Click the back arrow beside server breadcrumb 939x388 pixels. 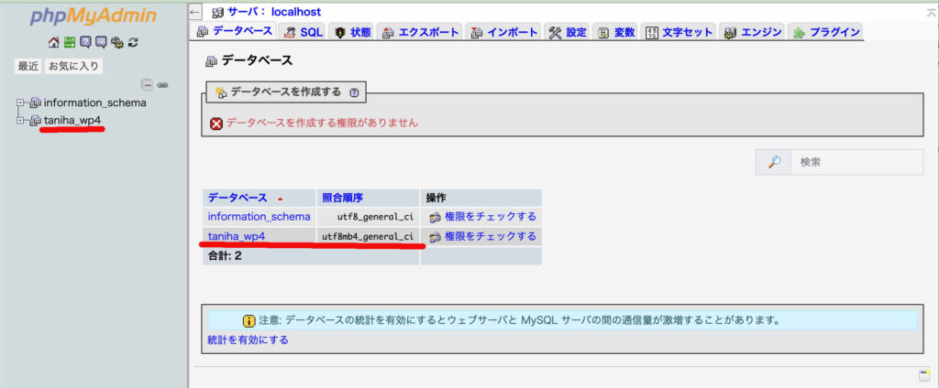[x=194, y=11]
